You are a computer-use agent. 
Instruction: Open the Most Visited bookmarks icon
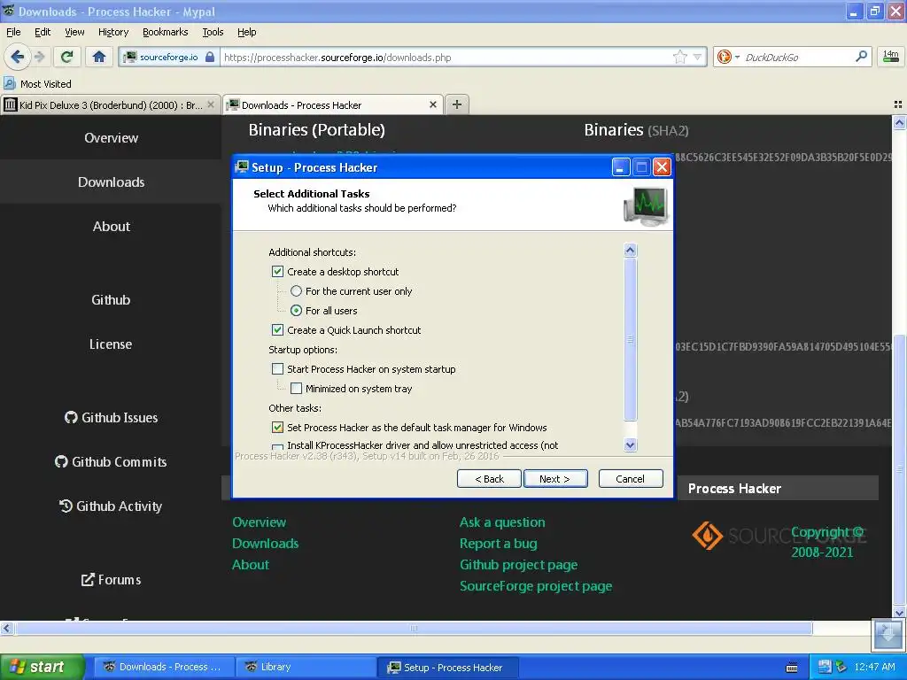[x=9, y=83]
